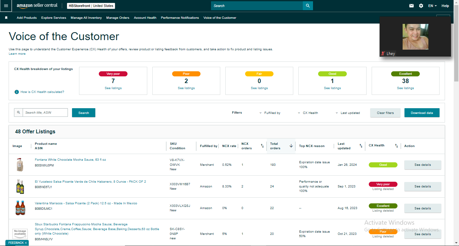Click the Amazon Seller Central logo
This screenshot has height=246, width=459.
pos(37,6)
